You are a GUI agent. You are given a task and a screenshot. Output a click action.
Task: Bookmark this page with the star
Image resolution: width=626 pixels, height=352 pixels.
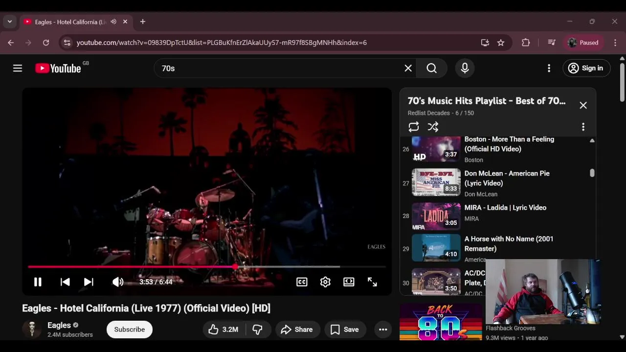(501, 43)
